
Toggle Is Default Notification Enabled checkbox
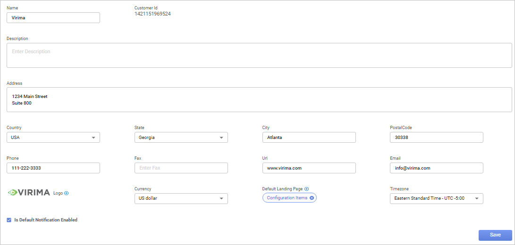click(9, 220)
